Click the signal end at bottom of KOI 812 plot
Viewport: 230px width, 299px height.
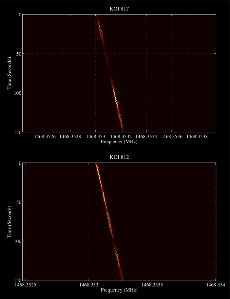click(x=121, y=278)
